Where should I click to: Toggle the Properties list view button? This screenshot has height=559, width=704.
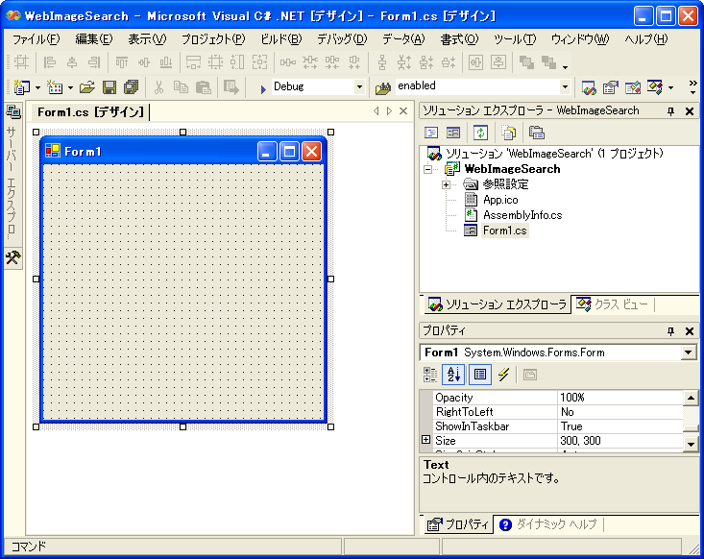click(x=479, y=375)
